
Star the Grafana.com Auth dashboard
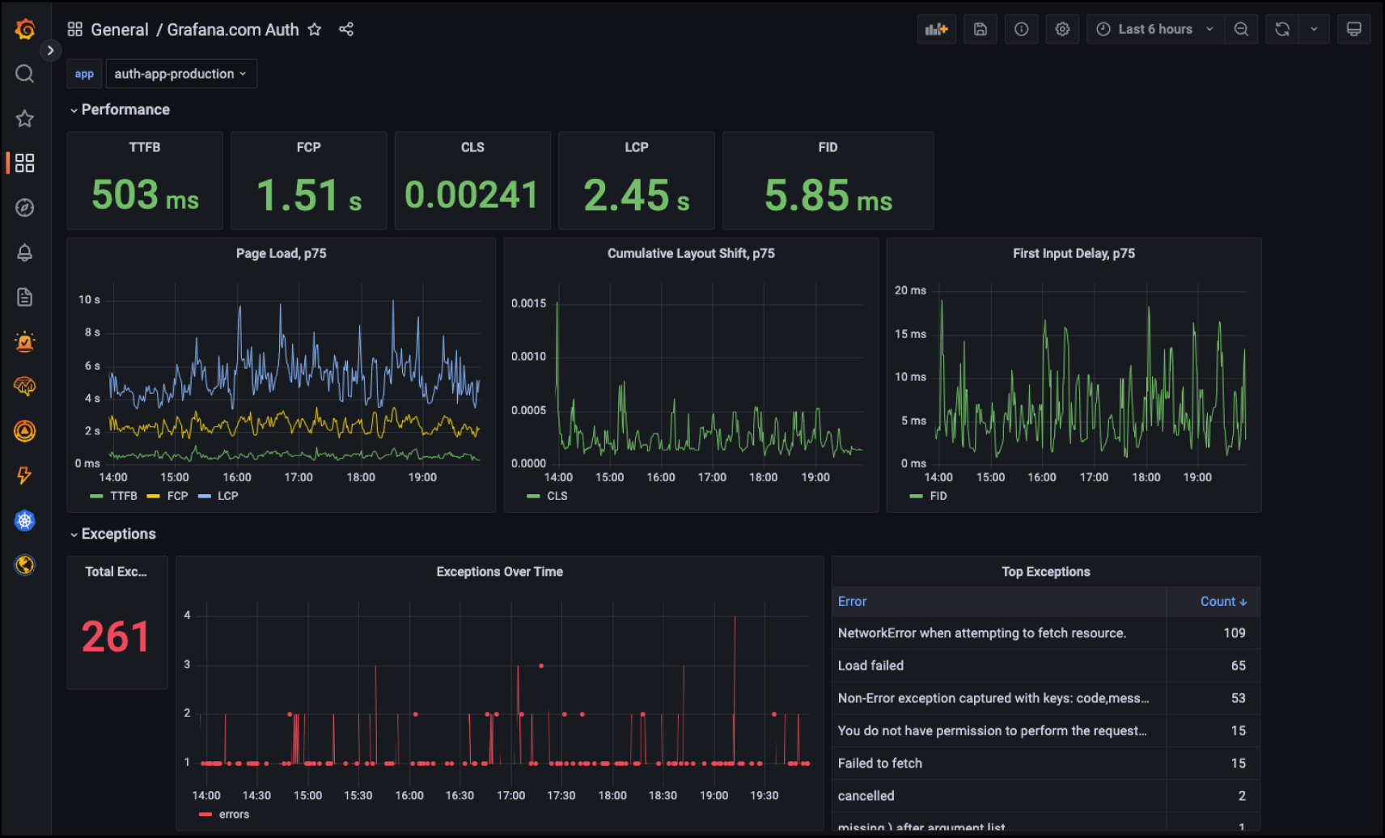click(315, 29)
